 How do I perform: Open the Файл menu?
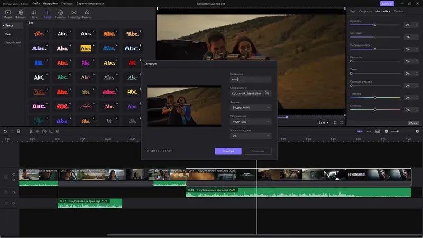tap(36, 3)
